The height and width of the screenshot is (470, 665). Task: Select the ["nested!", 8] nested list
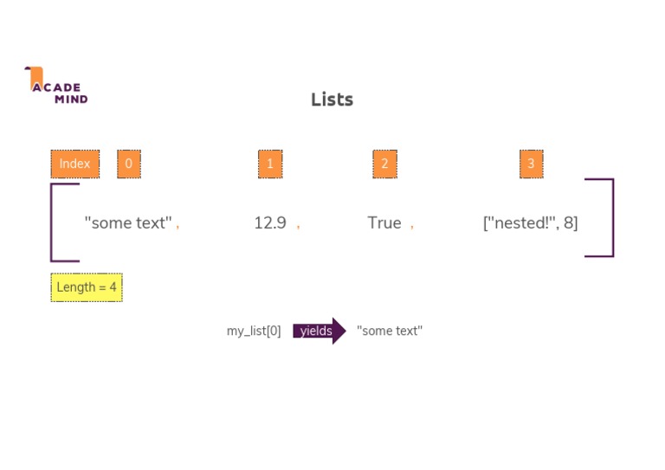530,222
